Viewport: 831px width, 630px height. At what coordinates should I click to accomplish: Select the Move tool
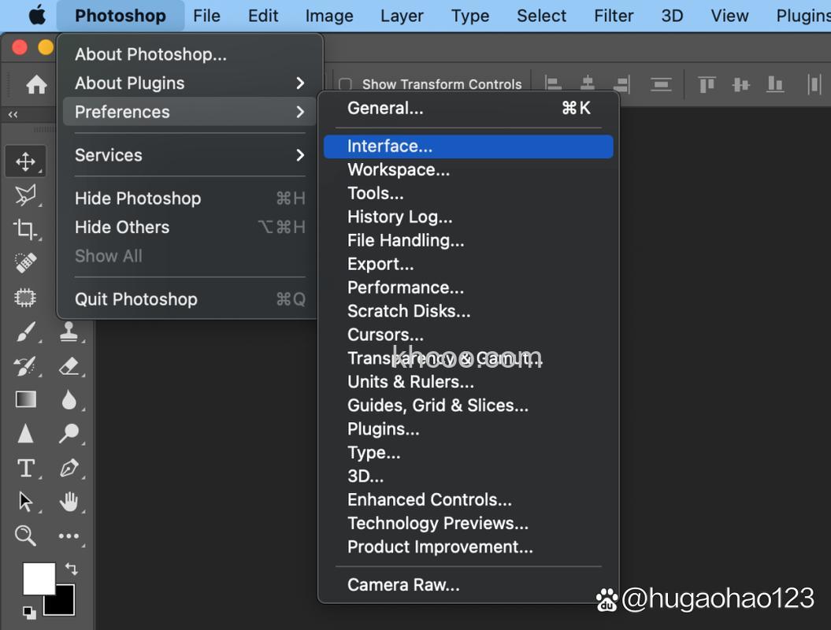pyautogui.click(x=25, y=161)
